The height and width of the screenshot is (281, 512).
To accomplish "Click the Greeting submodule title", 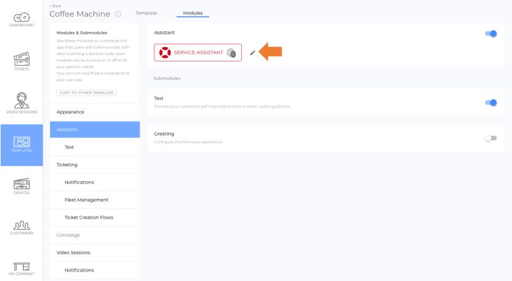I will 164,134.
